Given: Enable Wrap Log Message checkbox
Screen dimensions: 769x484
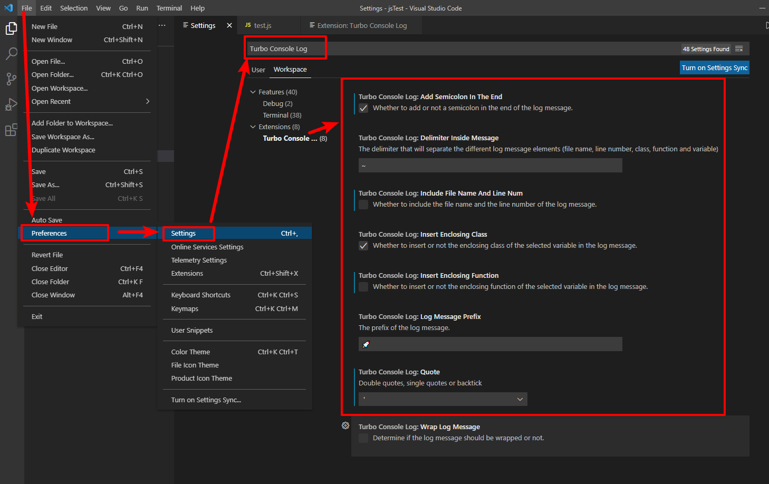Looking at the screenshot, I should pos(363,438).
